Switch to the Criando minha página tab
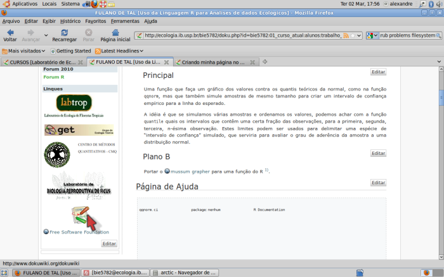 (212, 63)
